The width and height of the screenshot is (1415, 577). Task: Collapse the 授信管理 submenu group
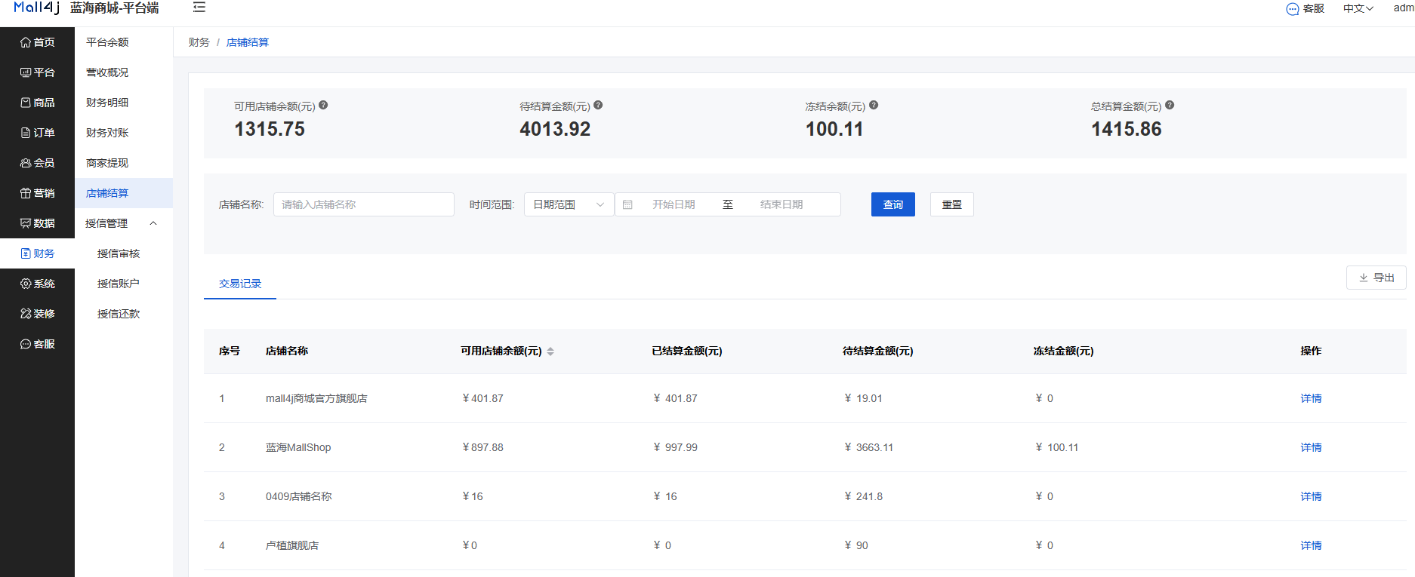[x=124, y=223]
